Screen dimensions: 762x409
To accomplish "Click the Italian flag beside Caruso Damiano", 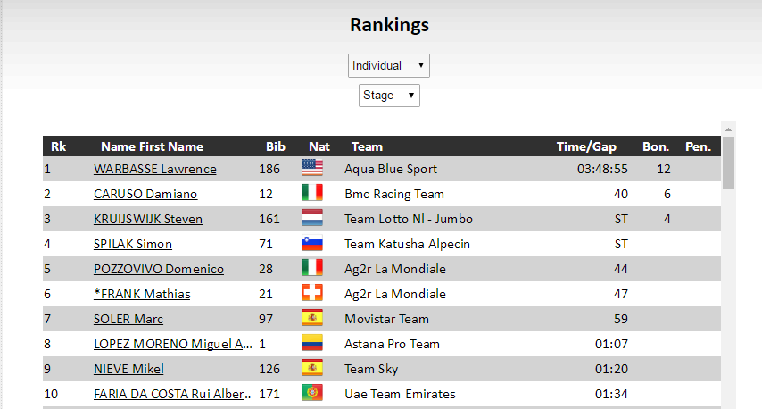I will [311, 193].
